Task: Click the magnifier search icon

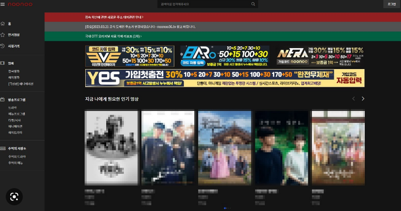Action: tap(253, 4)
